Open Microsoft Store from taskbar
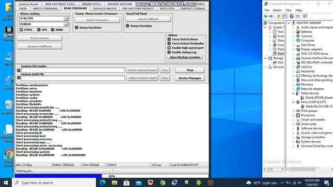This screenshot has width=333, height=187. tap(126, 182)
